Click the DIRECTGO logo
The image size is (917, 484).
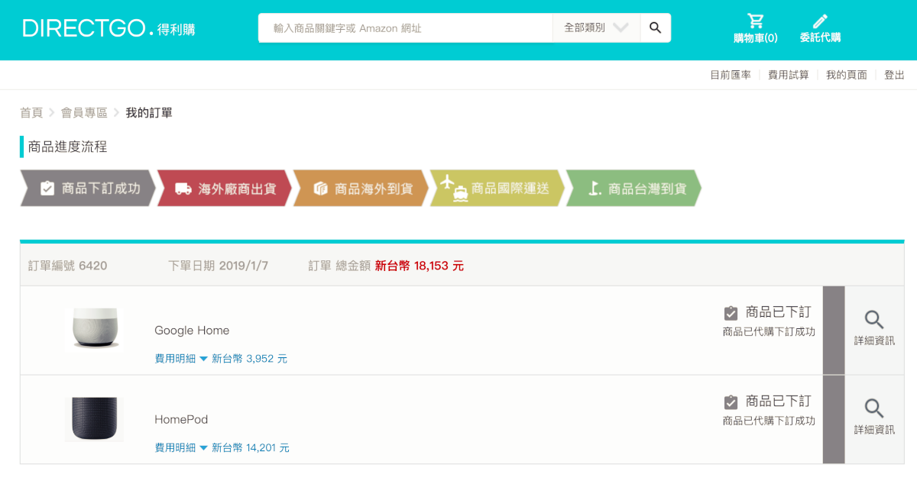[109, 29]
